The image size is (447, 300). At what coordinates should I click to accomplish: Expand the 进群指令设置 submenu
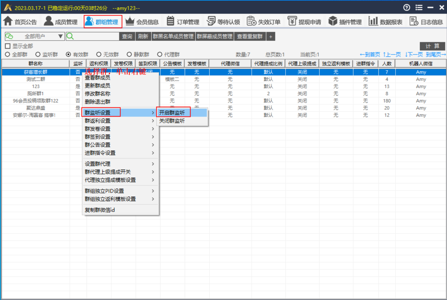pyautogui.click(x=120, y=153)
